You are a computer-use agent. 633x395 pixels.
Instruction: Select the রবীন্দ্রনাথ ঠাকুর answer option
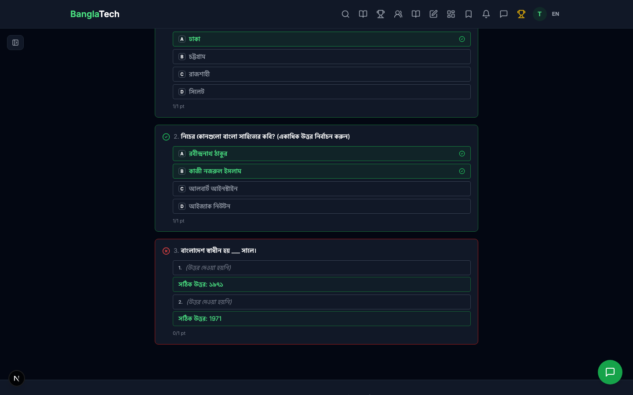[321, 154]
